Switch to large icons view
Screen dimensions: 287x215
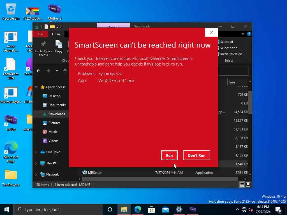coord(248,185)
